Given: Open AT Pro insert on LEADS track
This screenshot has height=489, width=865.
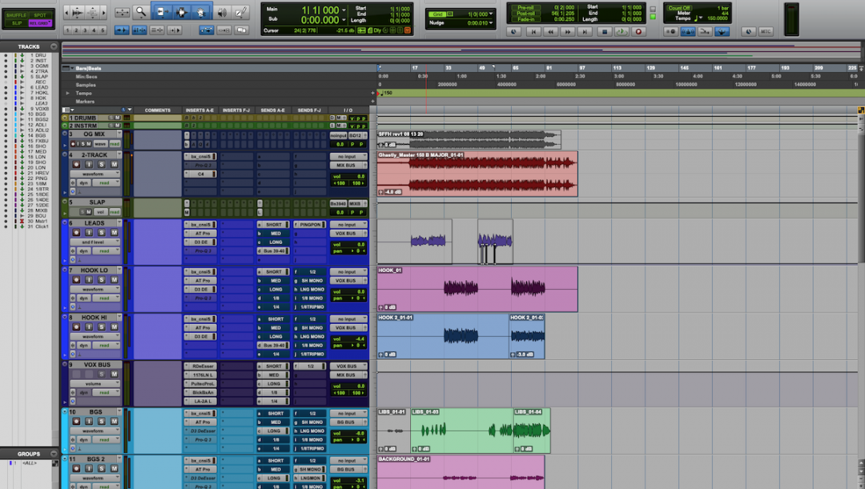Looking at the screenshot, I should (200, 234).
